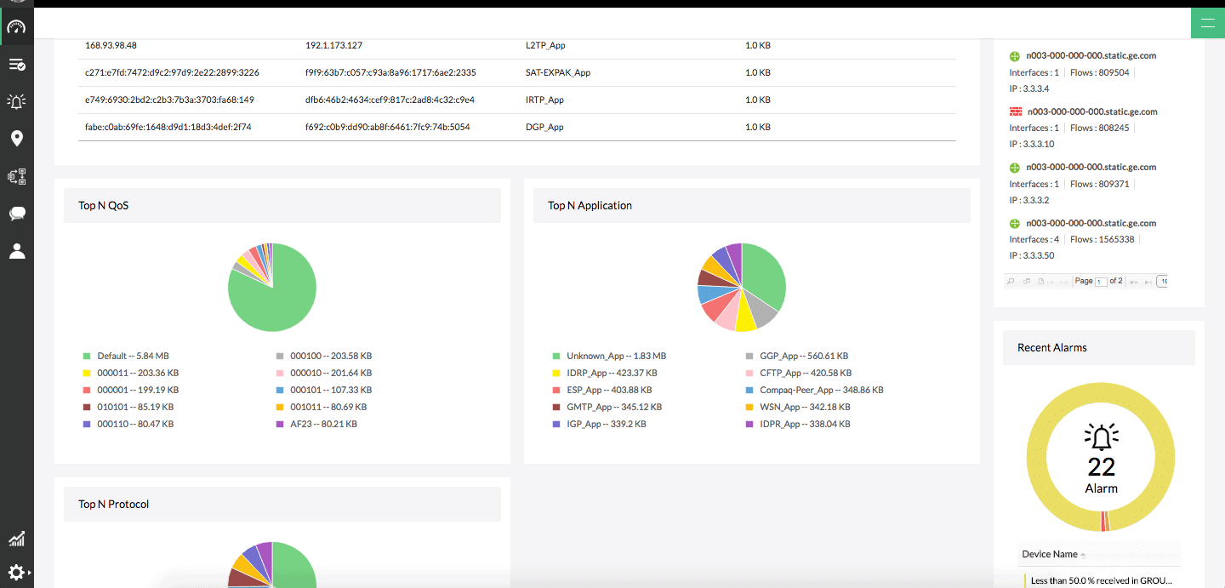This screenshot has width=1225, height=588.
Task: Open the network topology icon in sidebar
Action: [17, 176]
